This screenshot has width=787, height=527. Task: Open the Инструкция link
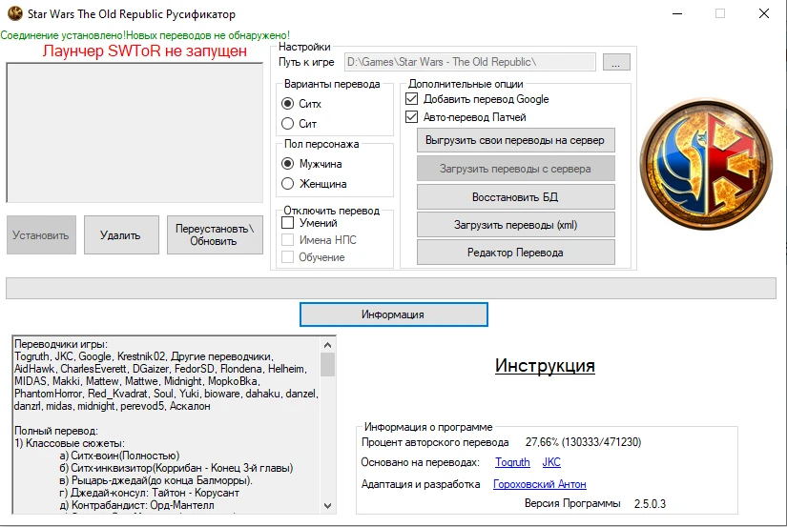[545, 366]
